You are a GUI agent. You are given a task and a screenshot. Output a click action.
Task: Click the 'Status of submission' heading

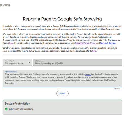pos(17,104)
